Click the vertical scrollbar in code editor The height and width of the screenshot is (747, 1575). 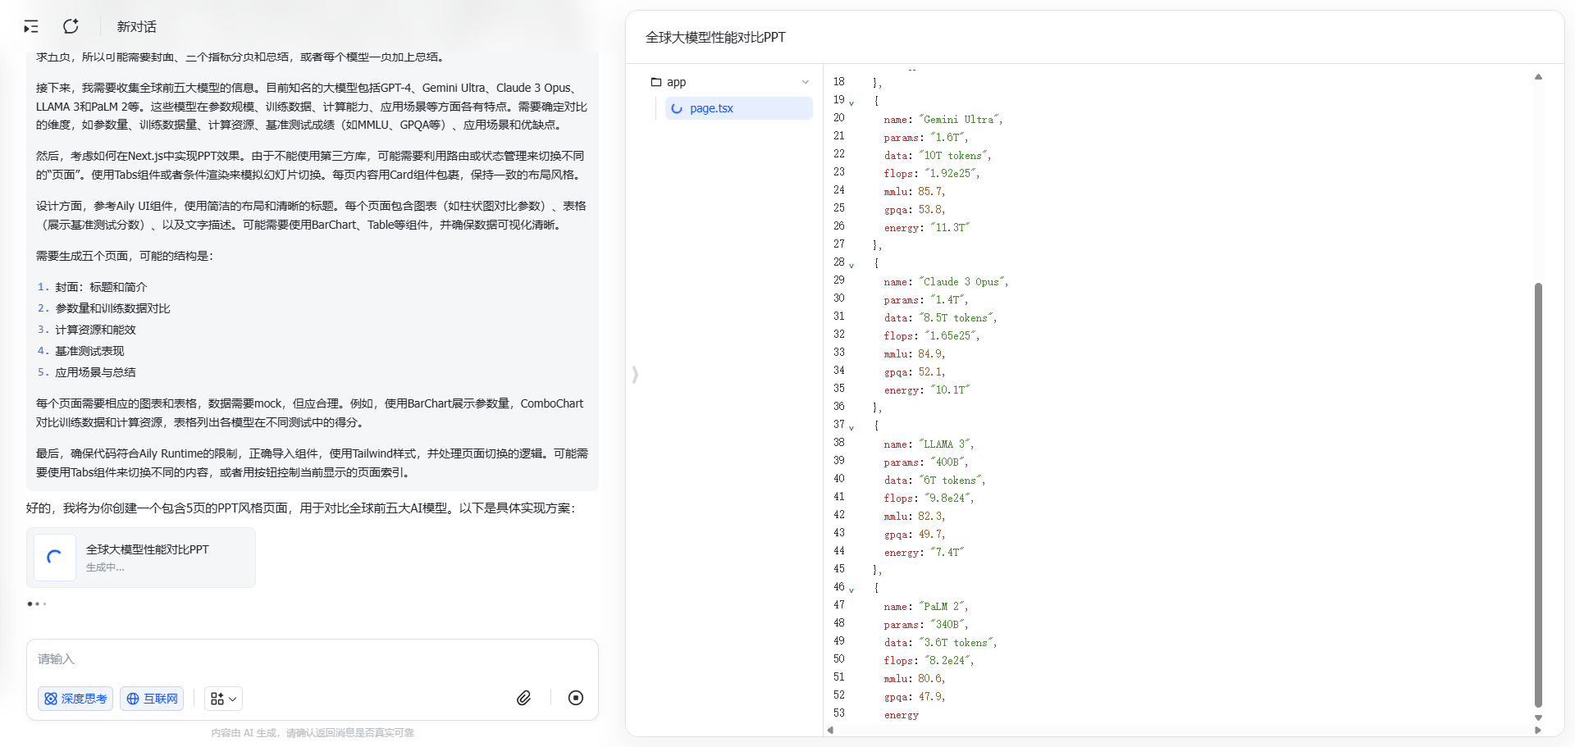pos(1538,492)
